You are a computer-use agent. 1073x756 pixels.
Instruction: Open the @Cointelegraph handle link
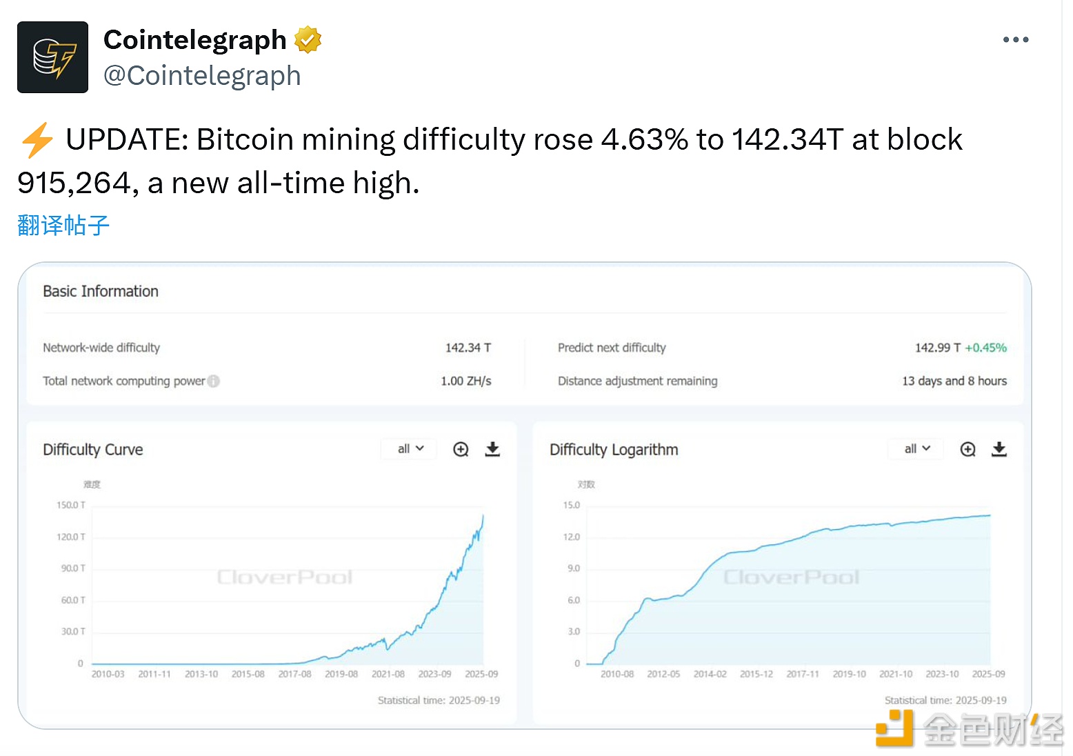(x=202, y=76)
